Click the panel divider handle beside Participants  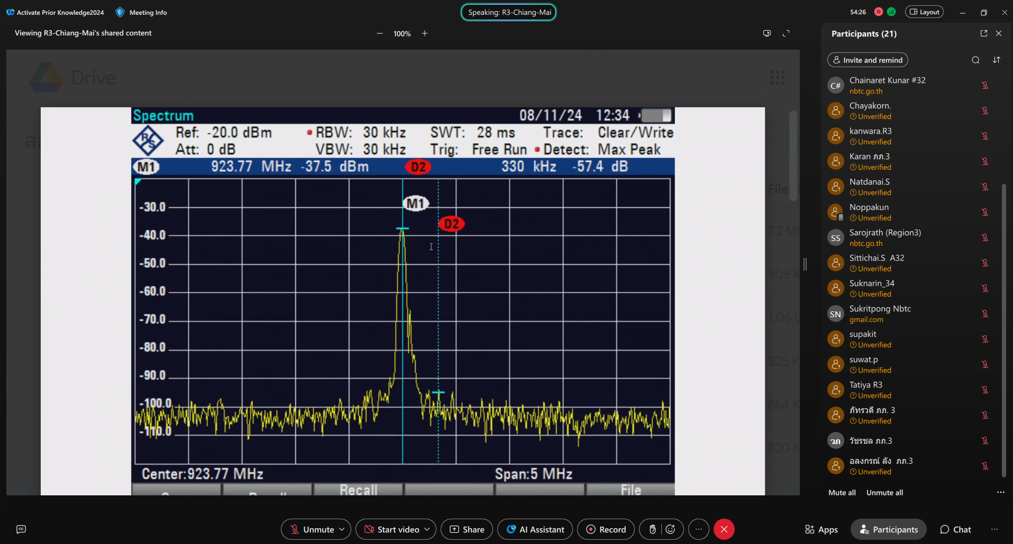click(x=805, y=264)
